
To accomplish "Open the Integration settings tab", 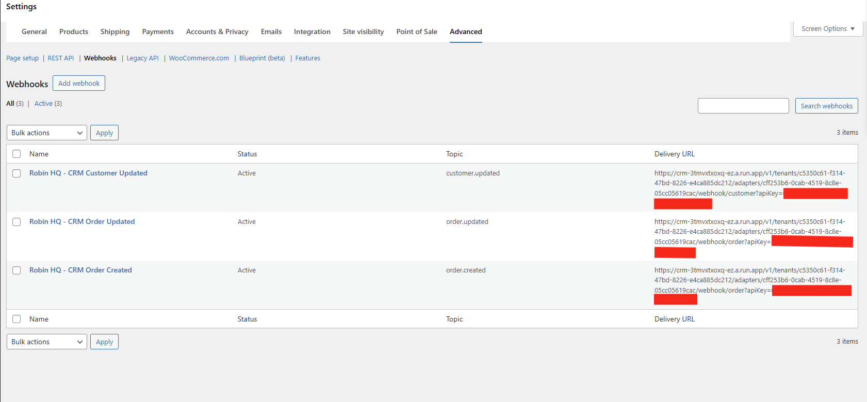I will point(312,31).
